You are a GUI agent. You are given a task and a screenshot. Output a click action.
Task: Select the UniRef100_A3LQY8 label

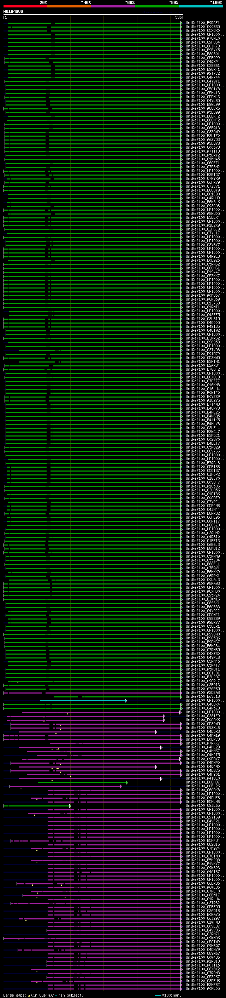(x=202, y=143)
